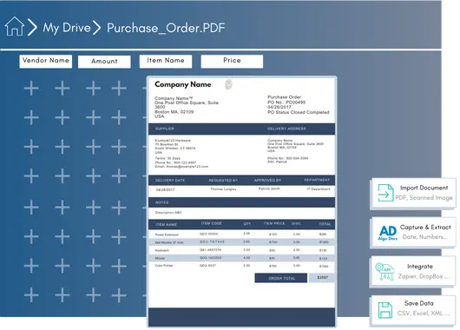
Task: Select Capture & Extract card title
Action: click(425, 228)
